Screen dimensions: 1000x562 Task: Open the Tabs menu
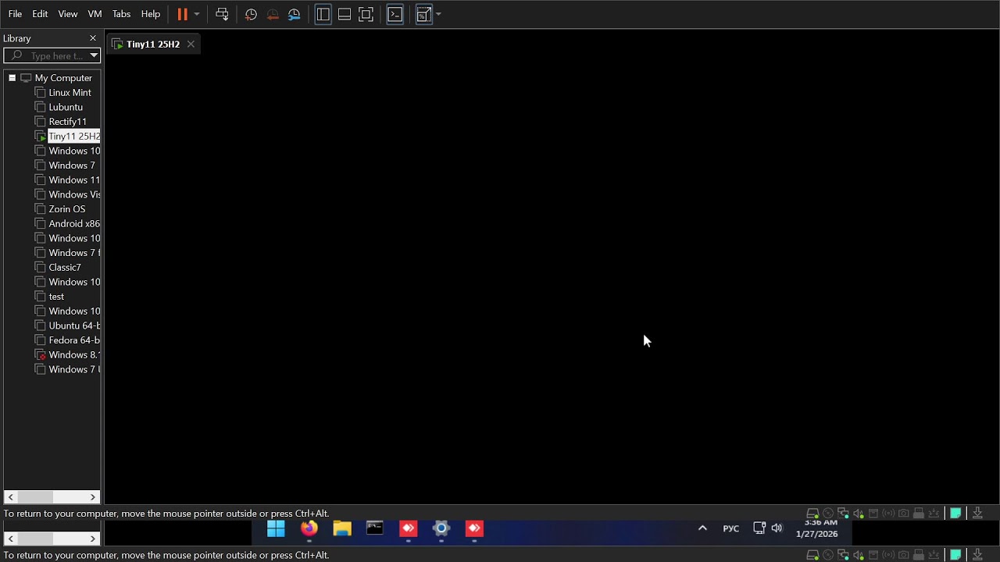[121, 14]
